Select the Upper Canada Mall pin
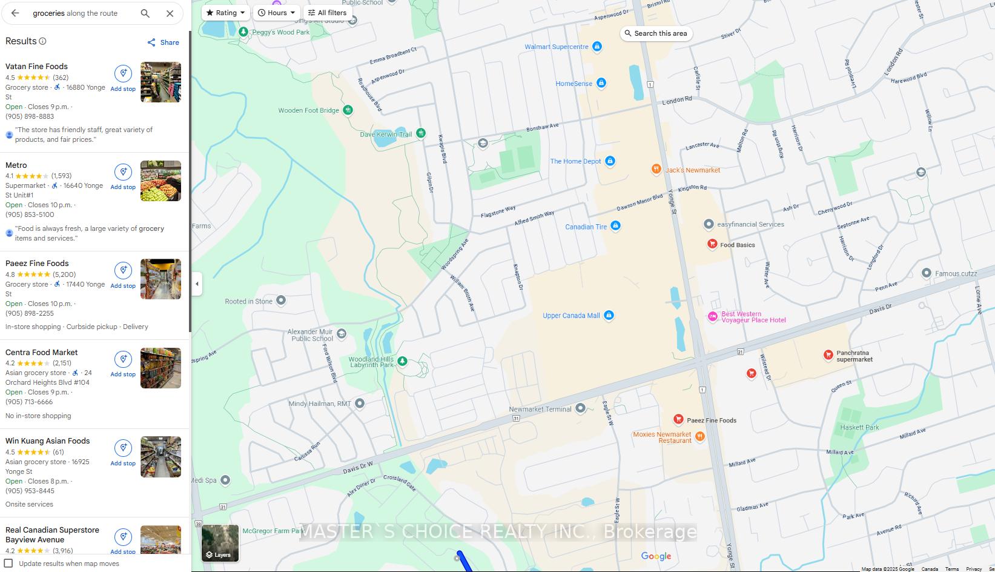The width and height of the screenshot is (995, 572). 609,315
